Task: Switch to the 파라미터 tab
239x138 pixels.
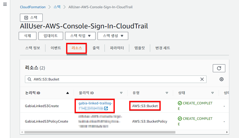Action: [x=117, y=48]
